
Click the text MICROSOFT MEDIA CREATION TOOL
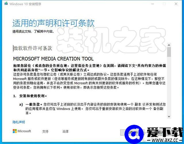coord(53,59)
